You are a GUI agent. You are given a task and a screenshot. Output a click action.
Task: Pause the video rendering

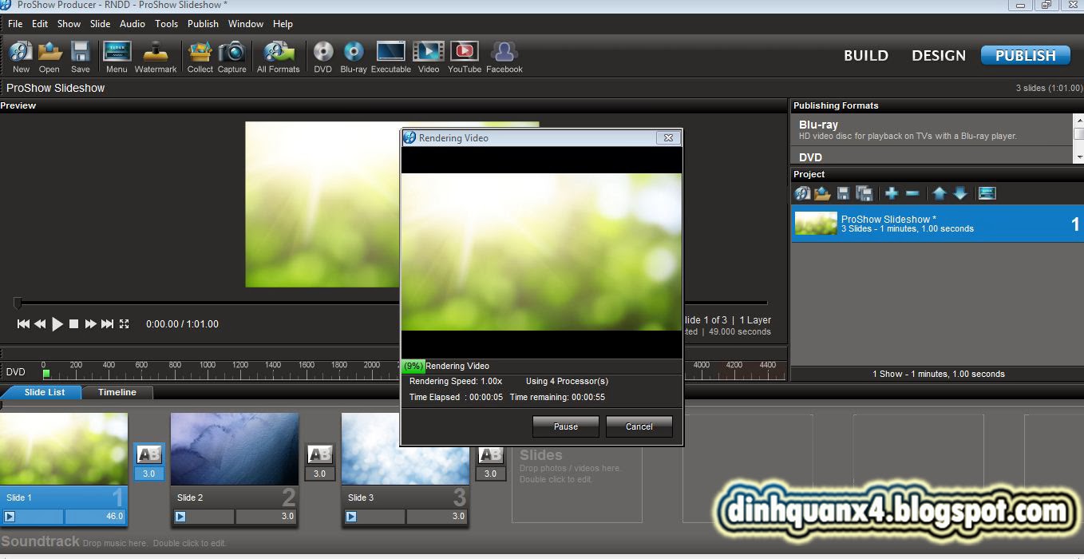click(566, 426)
